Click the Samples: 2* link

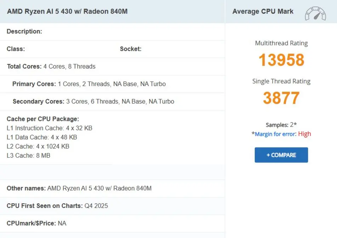(x=281, y=125)
